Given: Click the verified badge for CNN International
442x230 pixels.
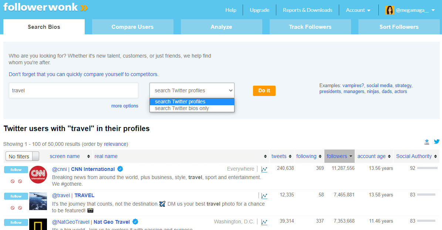Looking at the screenshot, I should point(120,169).
